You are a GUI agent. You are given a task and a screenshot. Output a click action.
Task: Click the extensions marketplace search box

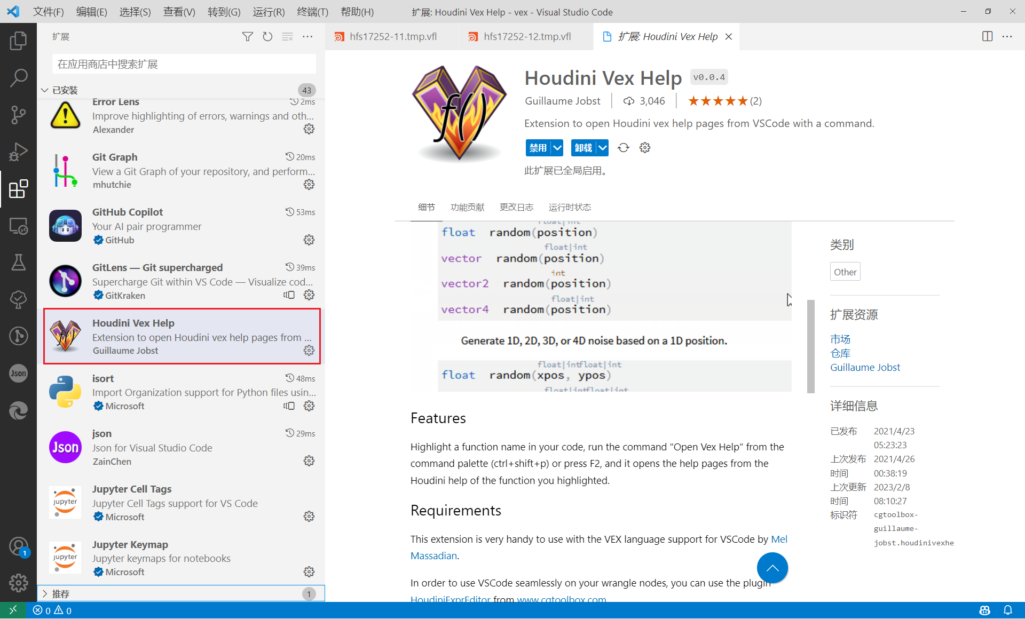(x=183, y=64)
